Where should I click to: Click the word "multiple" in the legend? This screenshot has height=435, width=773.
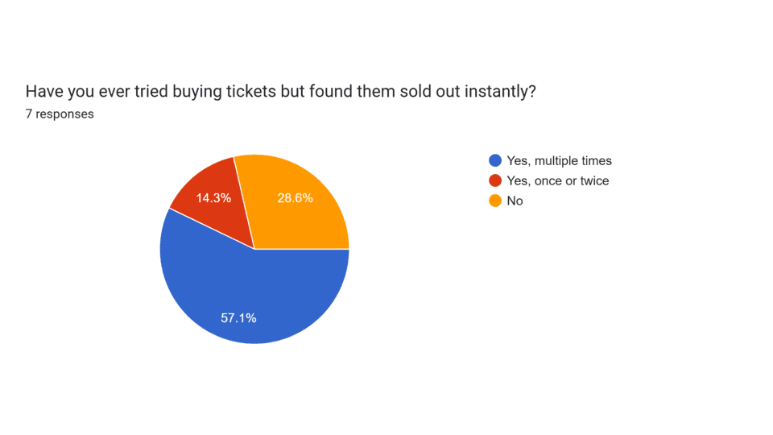(x=556, y=160)
